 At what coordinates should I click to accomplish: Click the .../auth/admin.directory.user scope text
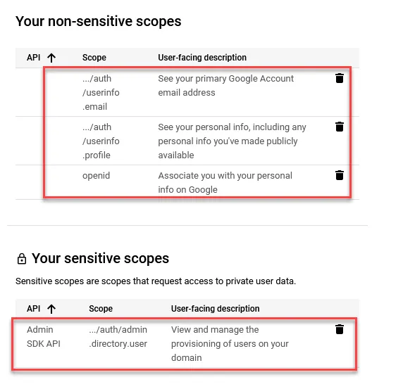click(x=118, y=336)
